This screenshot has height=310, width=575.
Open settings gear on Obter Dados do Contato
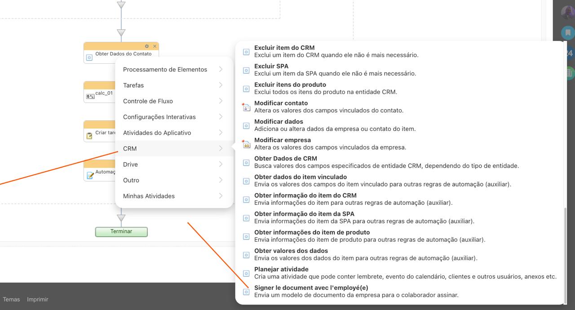click(x=147, y=46)
